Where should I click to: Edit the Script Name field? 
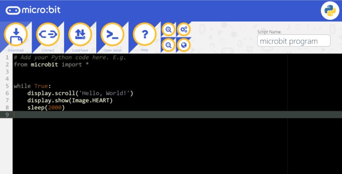[x=294, y=41]
